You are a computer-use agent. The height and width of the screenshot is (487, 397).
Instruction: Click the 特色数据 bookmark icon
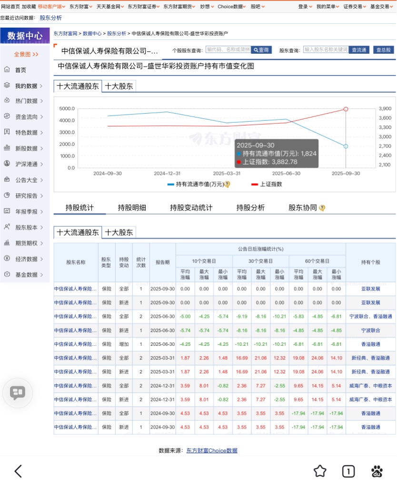click(x=7, y=132)
